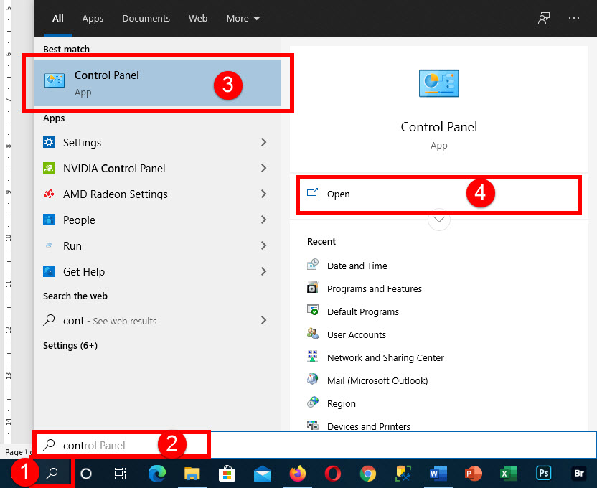Expand the NVIDIA Control Panel arrow
Viewport: 597px width, 488px height.
coord(263,168)
